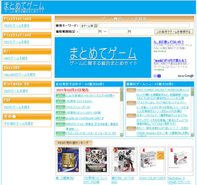Open the rank 5 PlayStation 3 console image
Screen dimensions: 197x185
[x=180, y=160]
